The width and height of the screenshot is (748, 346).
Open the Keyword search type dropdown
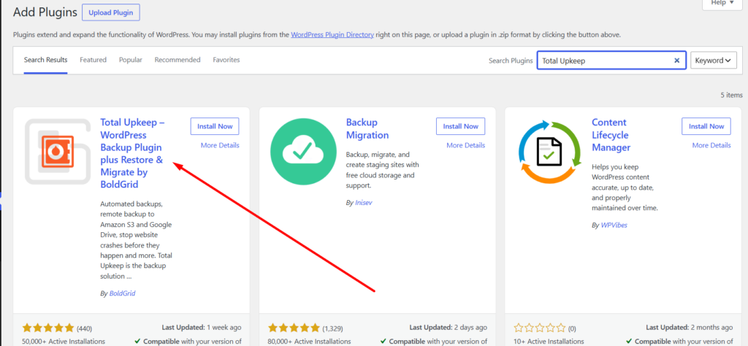pos(714,61)
